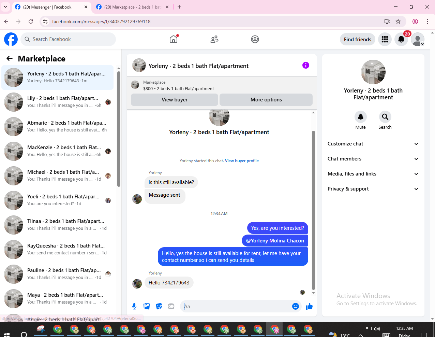Reload the page in browser toolbar

[x=31, y=22]
